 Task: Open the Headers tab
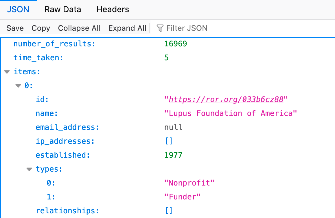click(x=113, y=10)
